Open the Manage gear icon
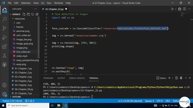Viewport: 193px width, 108px height. (5, 94)
